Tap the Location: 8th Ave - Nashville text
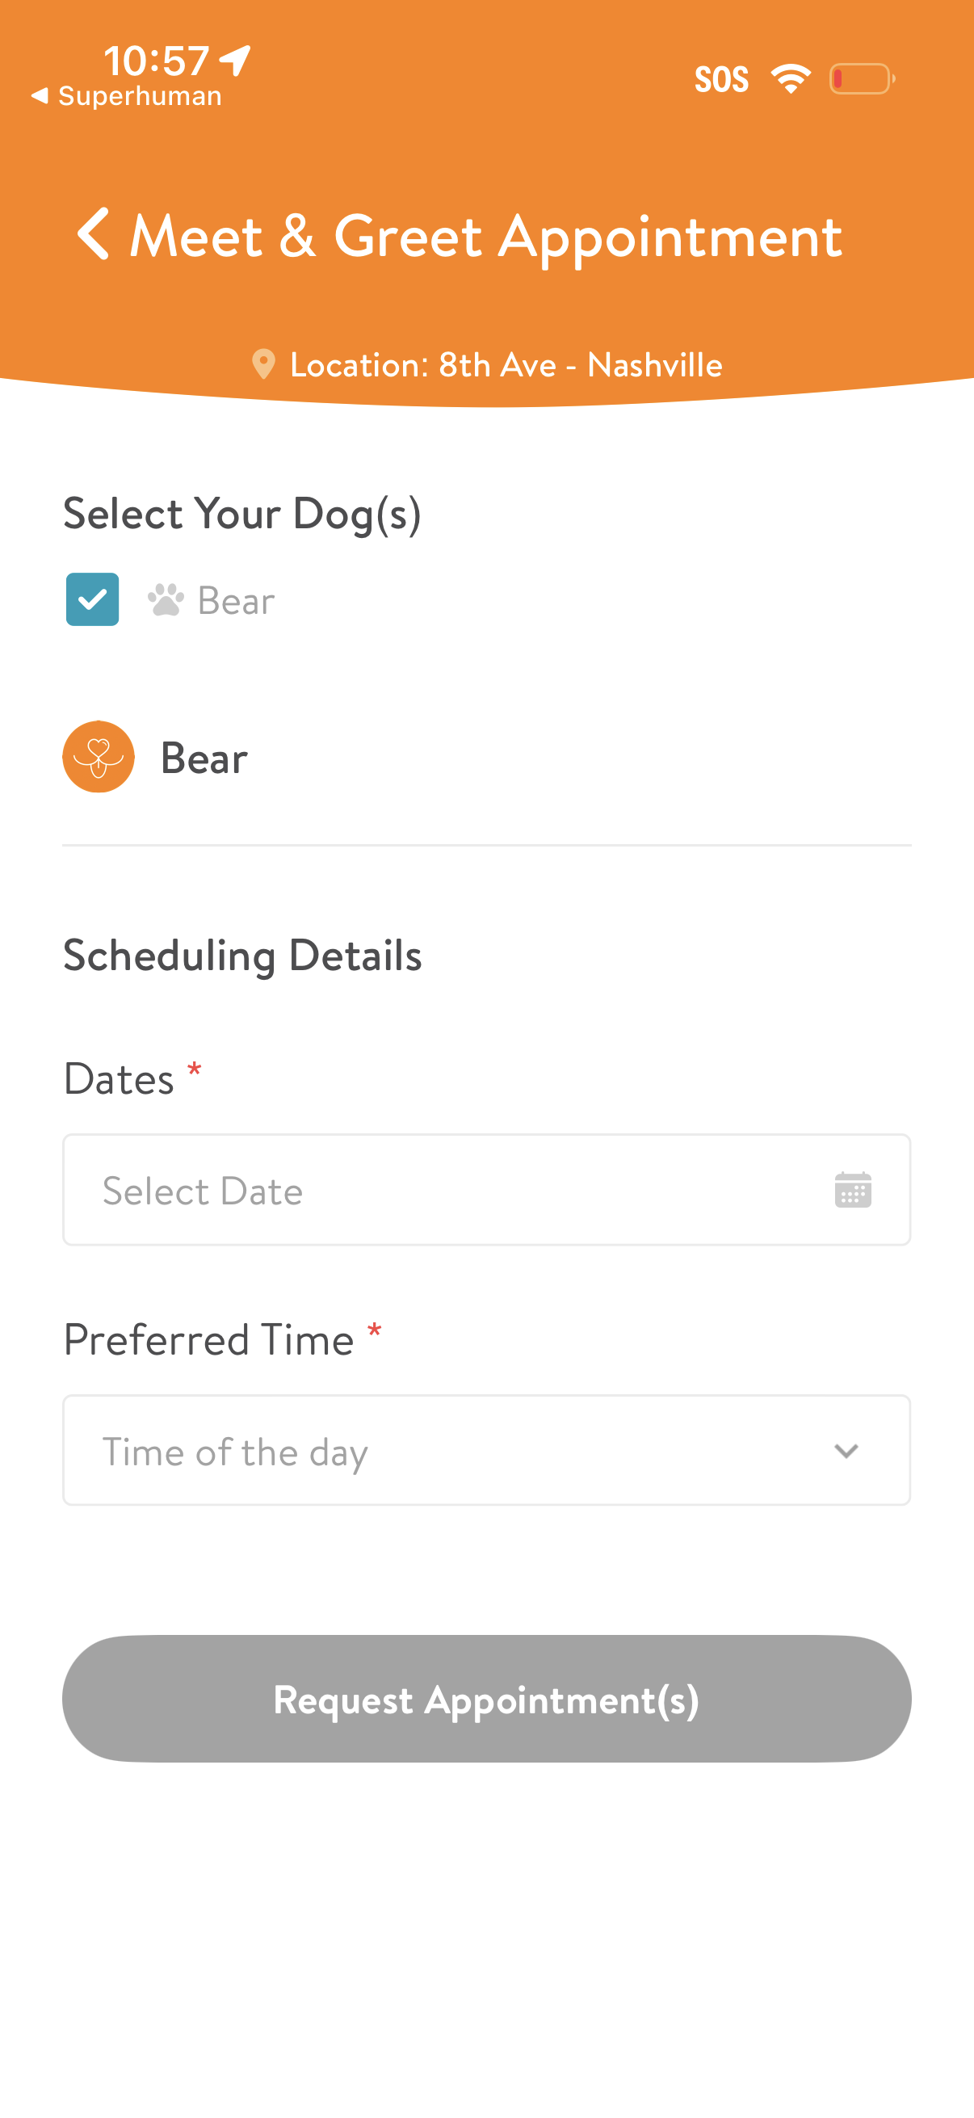Image resolution: width=974 pixels, height=2118 pixels. click(506, 365)
